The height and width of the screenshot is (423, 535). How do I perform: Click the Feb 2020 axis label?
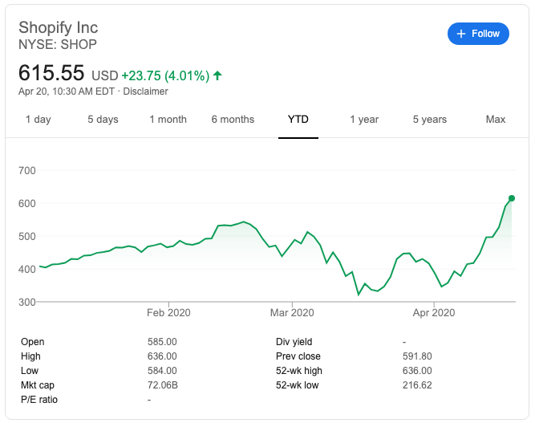click(x=168, y=312)
